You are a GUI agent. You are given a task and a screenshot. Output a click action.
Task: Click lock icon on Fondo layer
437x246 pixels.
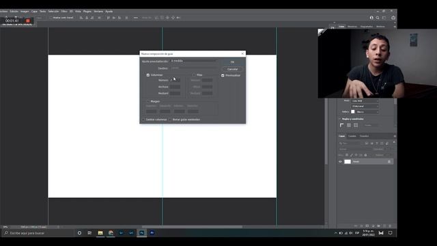pos(389,161)
